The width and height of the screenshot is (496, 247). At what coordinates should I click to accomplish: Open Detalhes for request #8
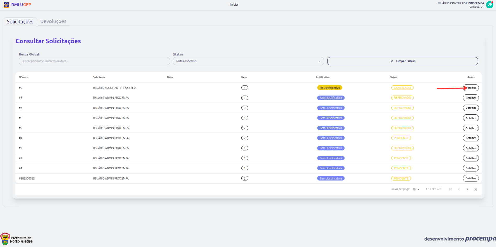tap(471, 98)
